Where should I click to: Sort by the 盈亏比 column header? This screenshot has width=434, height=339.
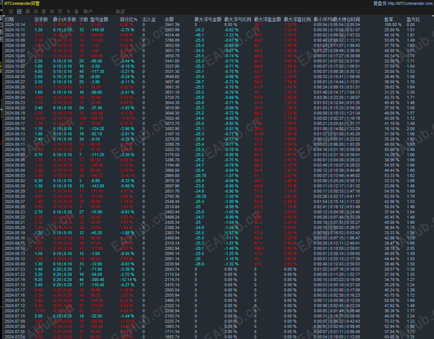point(413,19)
